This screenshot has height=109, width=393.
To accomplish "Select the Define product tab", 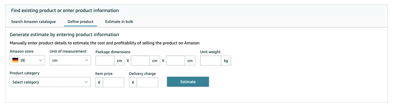I will pos(81,21).
